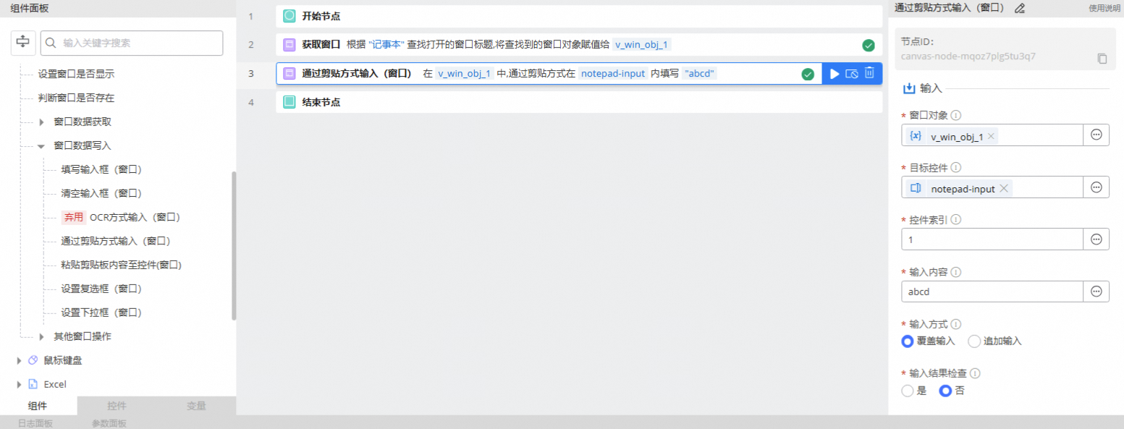Open info tooltip beside 控件索引
This screenshot has height=429, width=1124.
[x=956, y=220]
